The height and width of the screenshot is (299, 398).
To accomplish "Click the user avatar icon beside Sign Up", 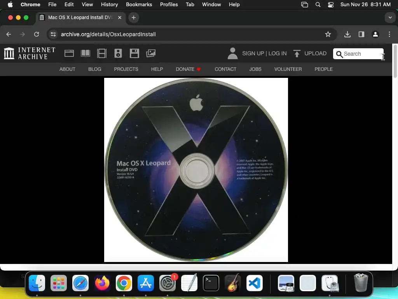I will 232,53.
